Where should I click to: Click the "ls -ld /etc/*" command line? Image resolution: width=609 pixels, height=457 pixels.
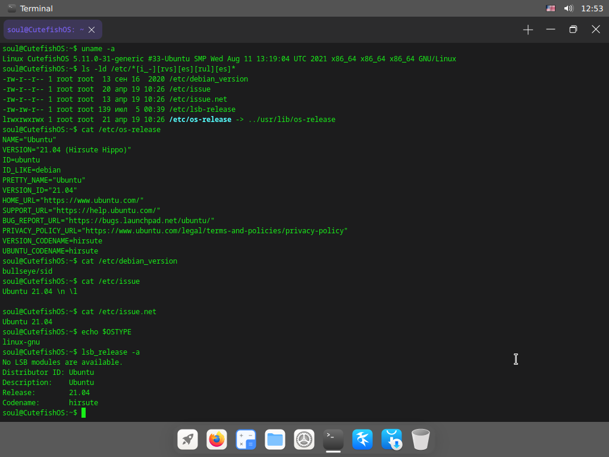[x=119, y=69]
